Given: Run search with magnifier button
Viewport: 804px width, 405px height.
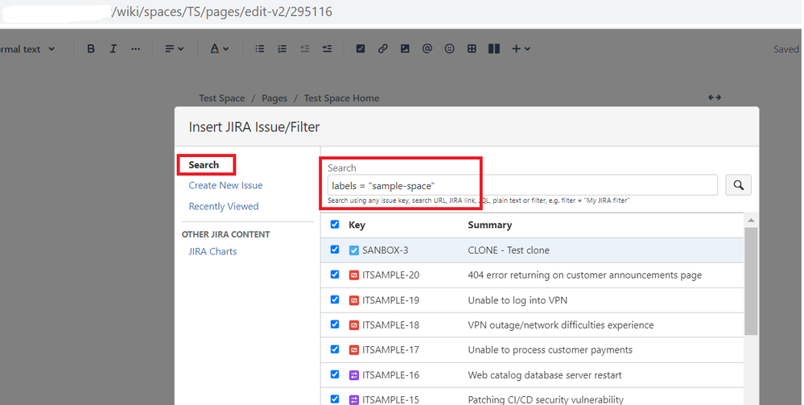Looking at the screenshot, I should pos(738,185).
